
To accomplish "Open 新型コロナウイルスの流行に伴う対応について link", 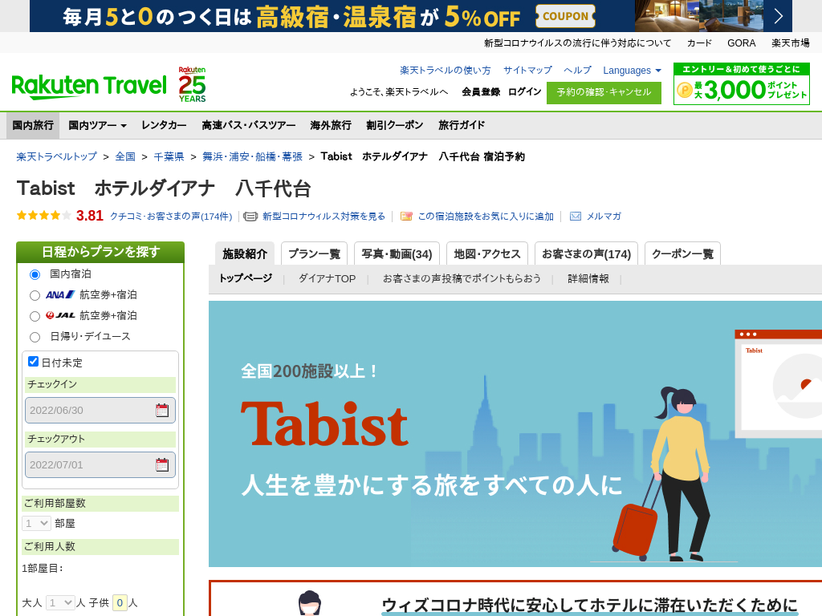I will [577, 43].
